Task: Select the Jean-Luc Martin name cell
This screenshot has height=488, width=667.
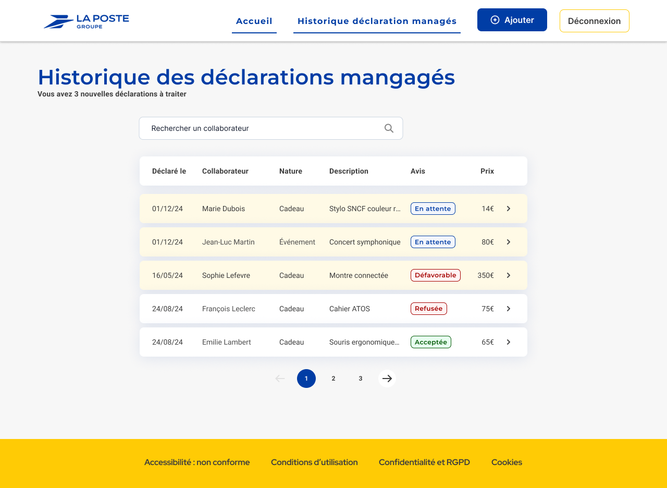Action: [x=228, y=242]
